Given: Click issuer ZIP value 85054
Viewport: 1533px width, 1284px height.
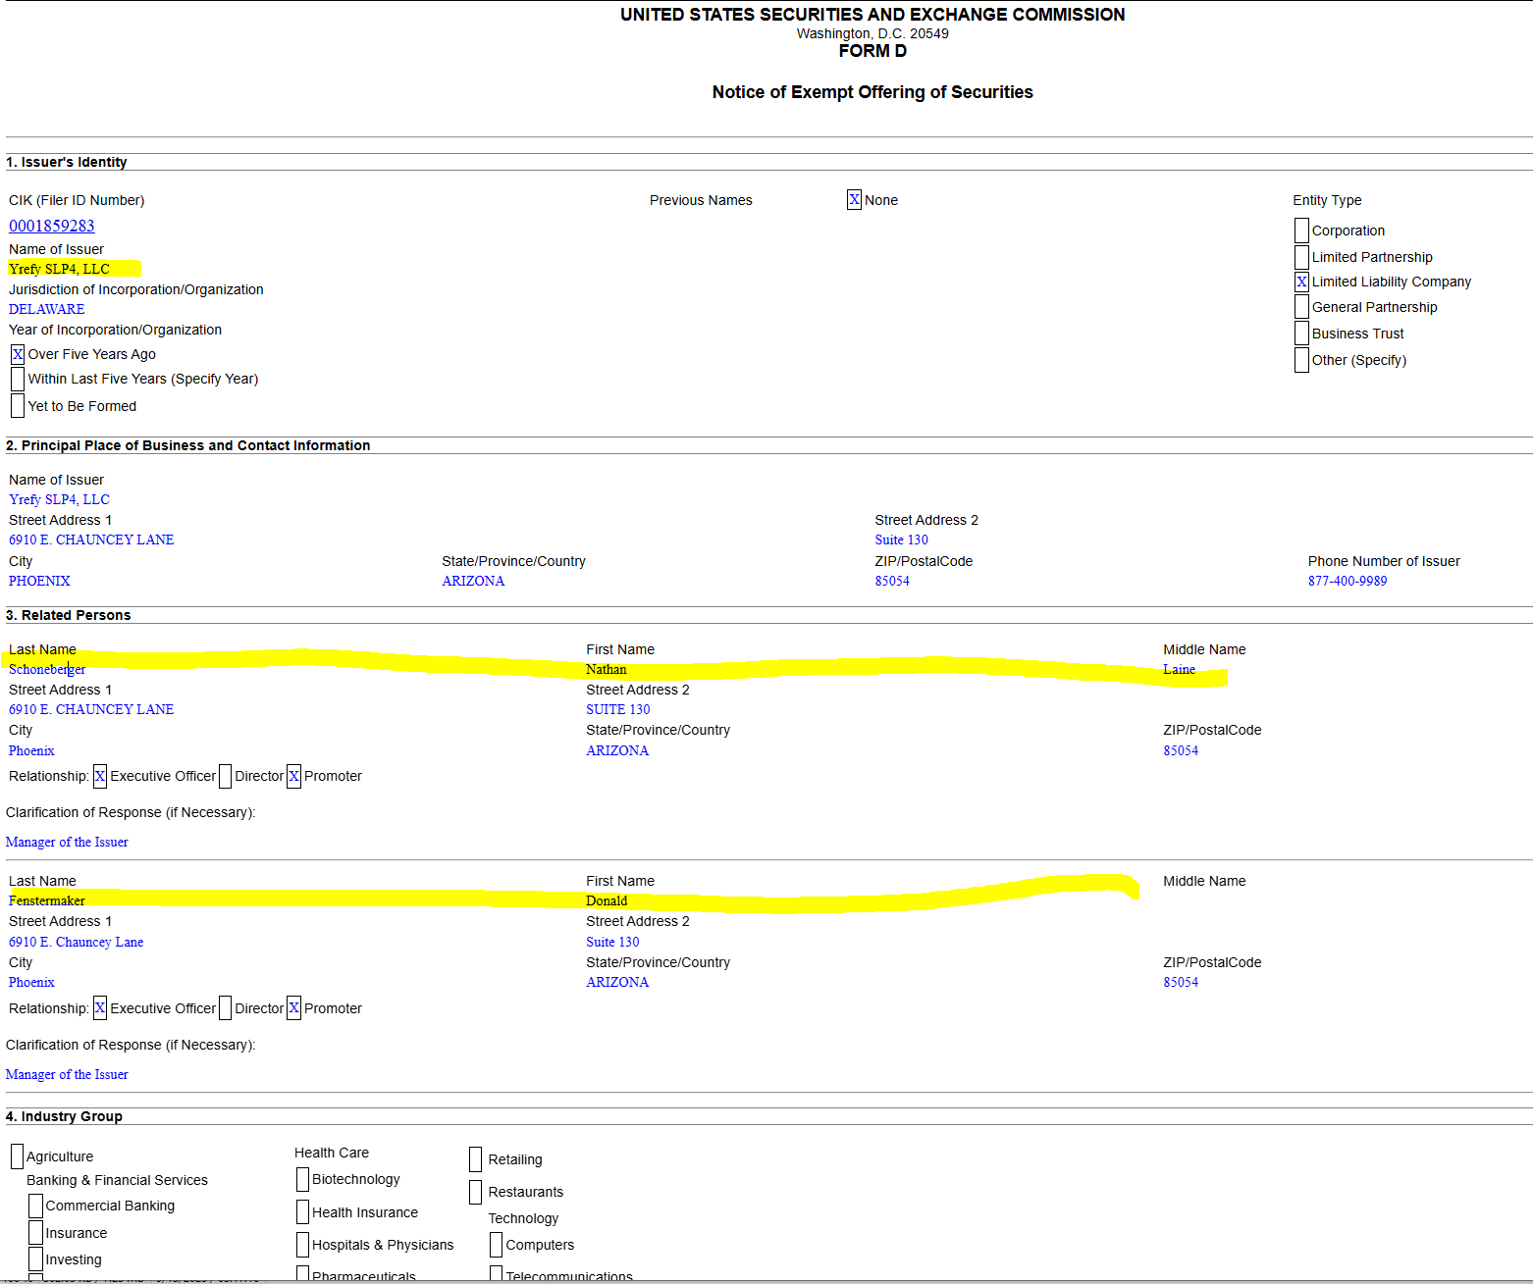Looking at the screenshot, I should click(892, 581).
